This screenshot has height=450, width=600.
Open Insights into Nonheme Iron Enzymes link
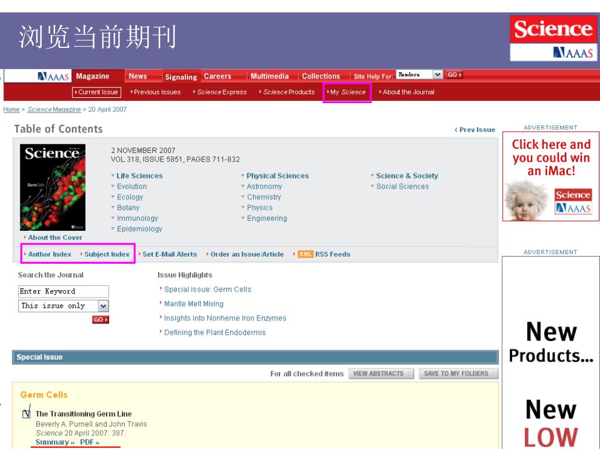pos(225,318)
